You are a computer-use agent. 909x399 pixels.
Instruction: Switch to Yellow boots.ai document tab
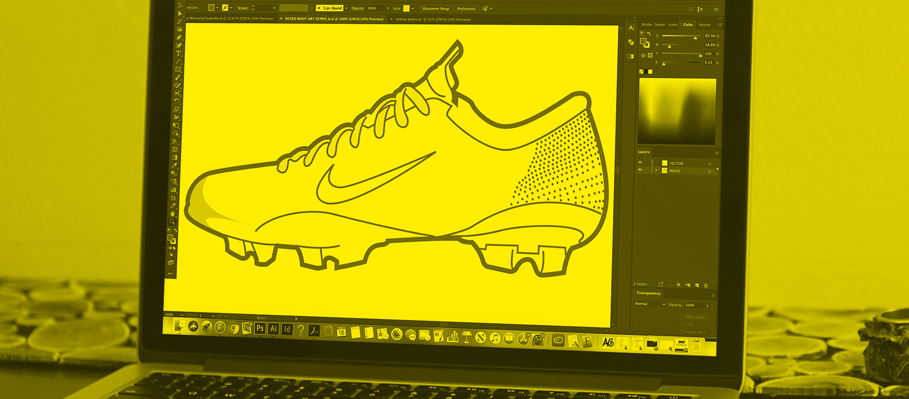pyautogui.click(x=433, y=19)
